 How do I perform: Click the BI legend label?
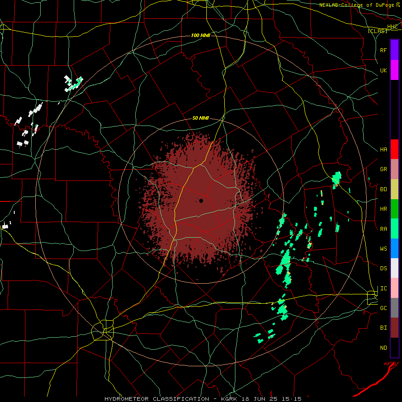384,328
